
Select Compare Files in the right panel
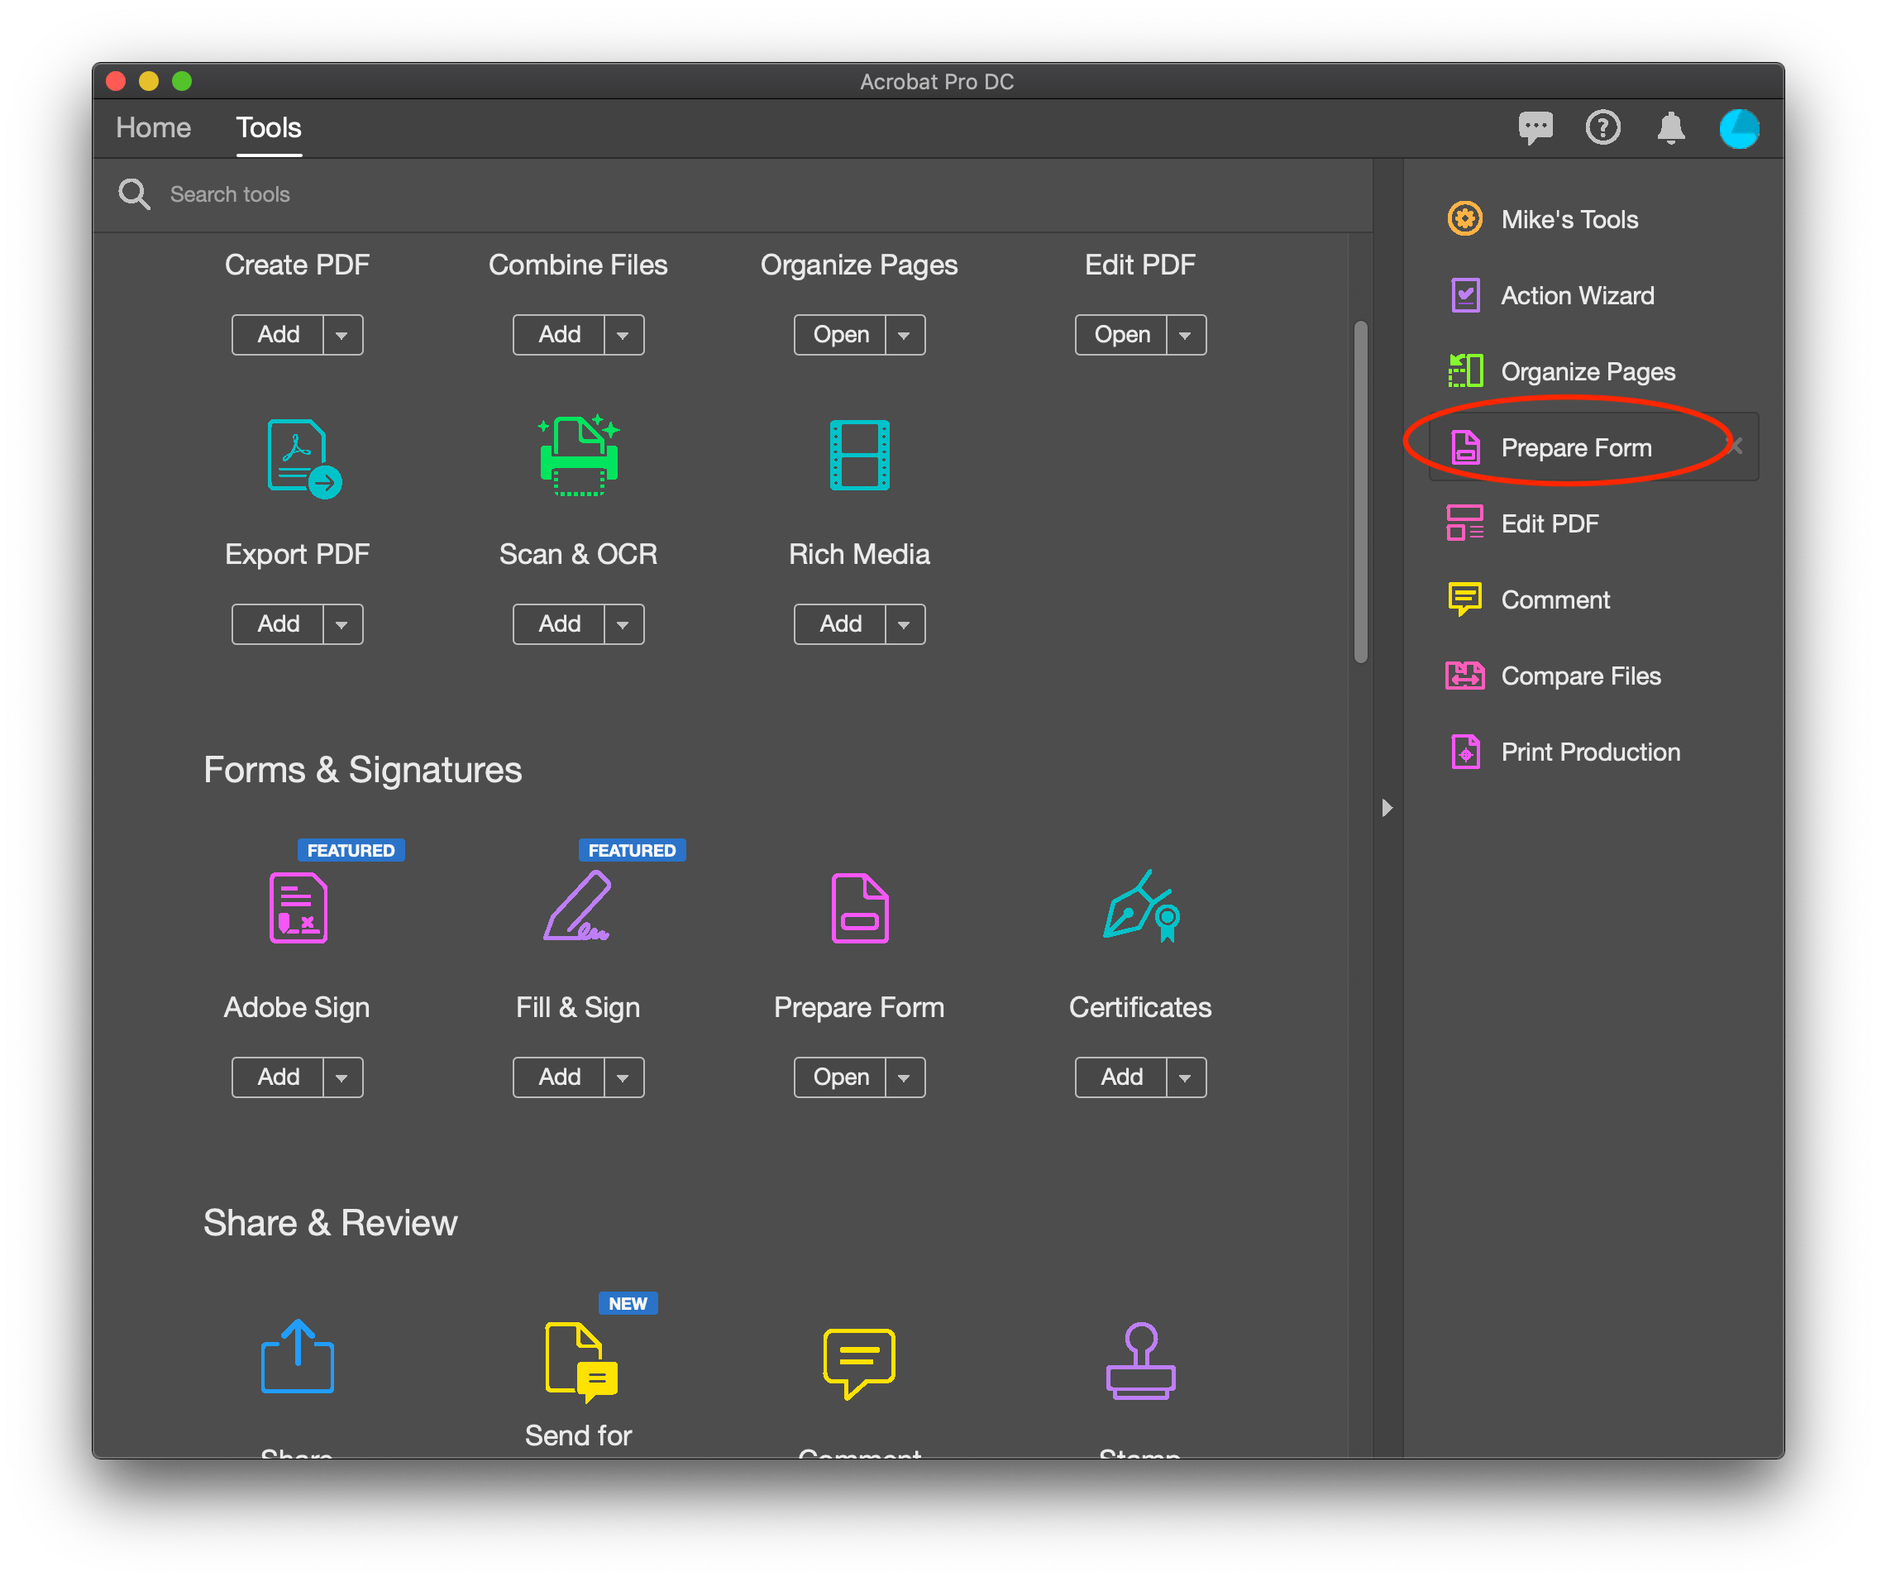pos(1580,676)
